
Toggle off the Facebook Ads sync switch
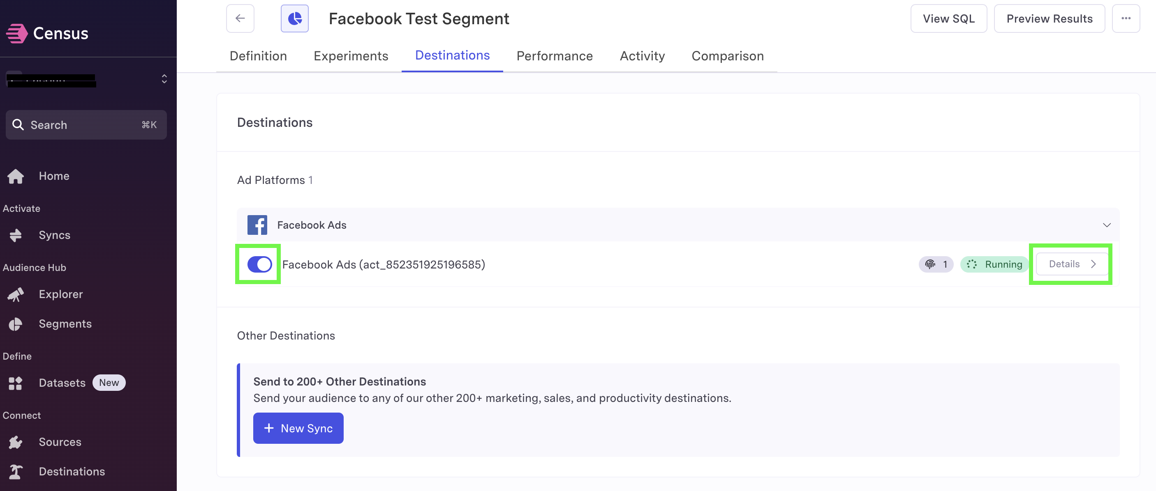pos(259,264)
